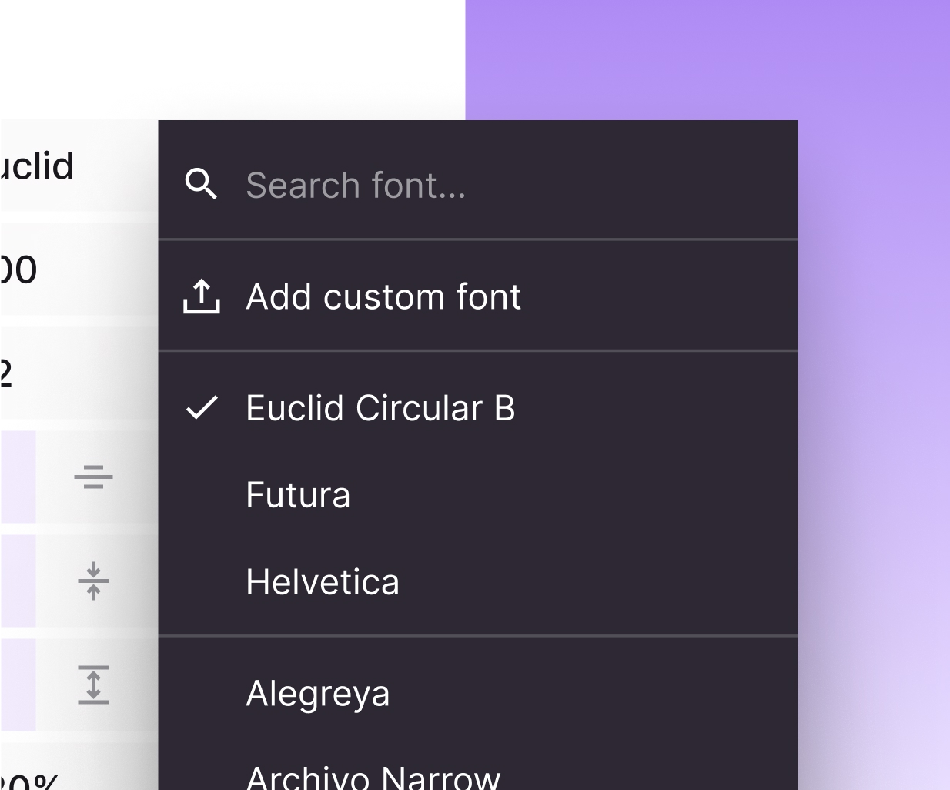Click the arrows-toward-line spacing icon

point(93,581)
